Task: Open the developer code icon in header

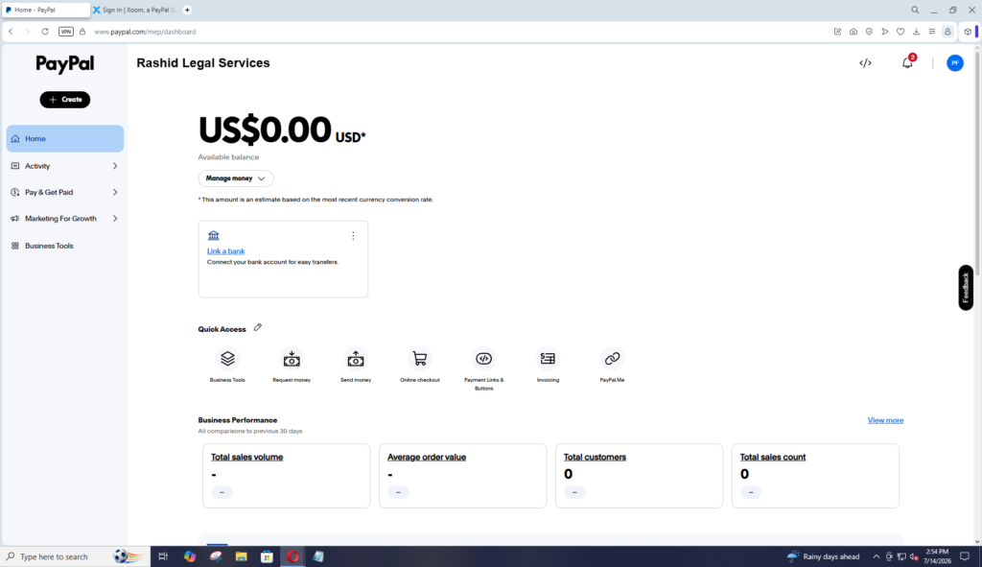Action: (865, 62)
